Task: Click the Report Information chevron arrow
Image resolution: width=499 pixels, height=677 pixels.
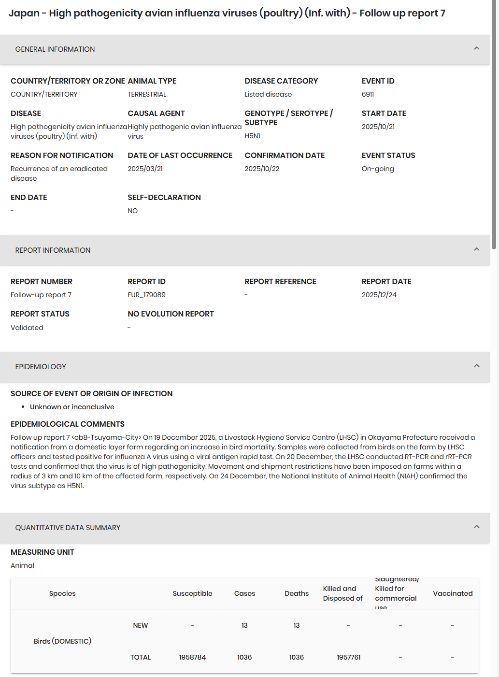Action: click(476, 249)
